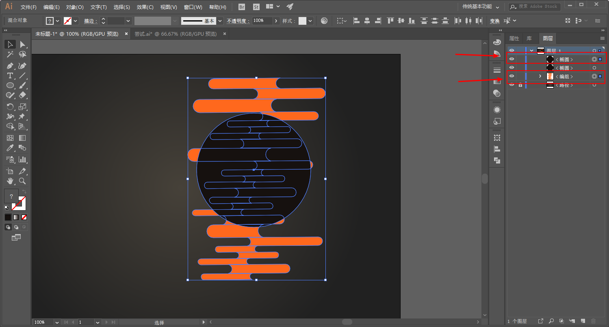Click the Bridge (Br) icon
609x327 pixels.
[x=242, y=7]
